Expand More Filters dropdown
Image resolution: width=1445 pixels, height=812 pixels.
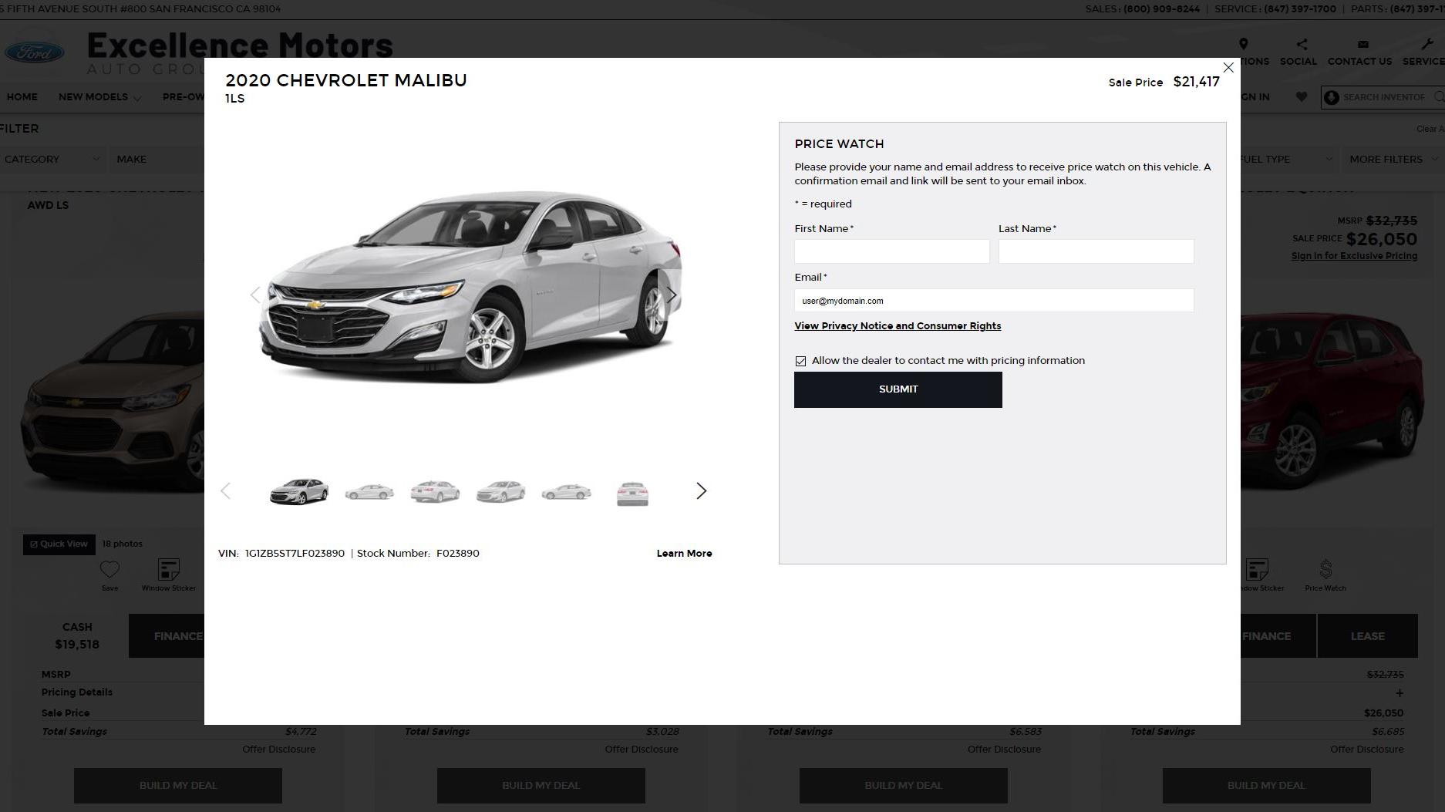(1393, 160)
